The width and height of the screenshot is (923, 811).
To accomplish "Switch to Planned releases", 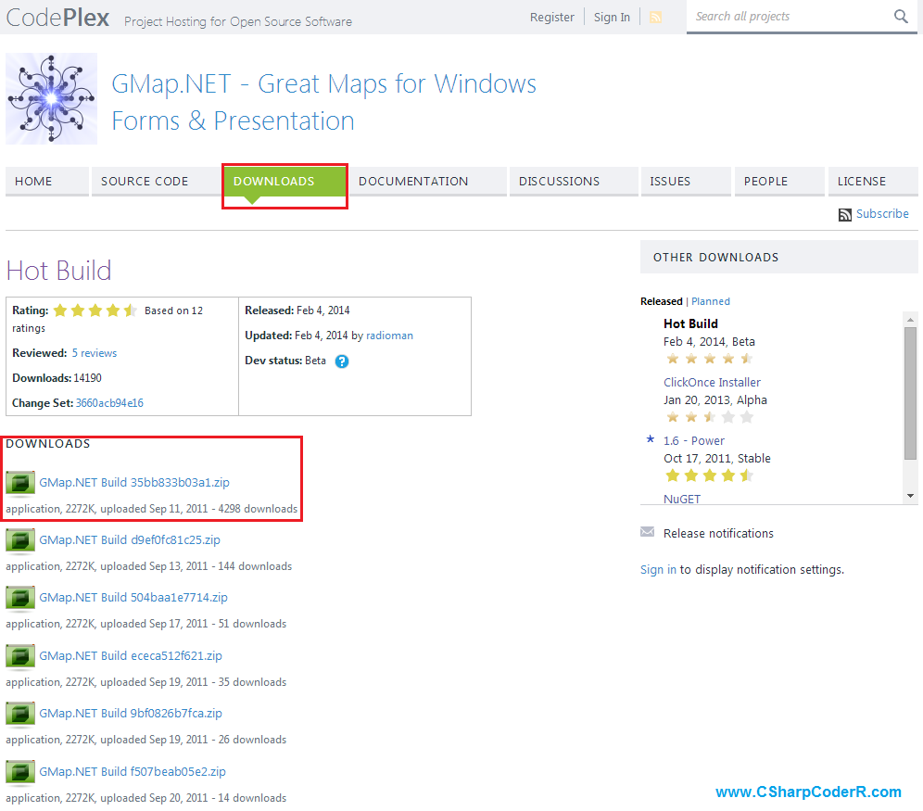I will (x=711, y=301).
